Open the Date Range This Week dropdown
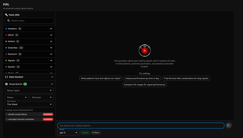This screenshot has height=138, width=243. point(29,104)
